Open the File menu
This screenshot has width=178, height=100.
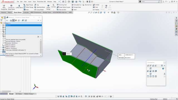18,2
